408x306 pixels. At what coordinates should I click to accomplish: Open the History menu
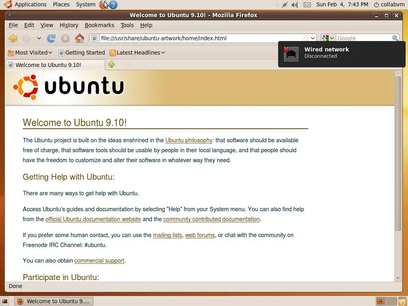coord(69,25)
